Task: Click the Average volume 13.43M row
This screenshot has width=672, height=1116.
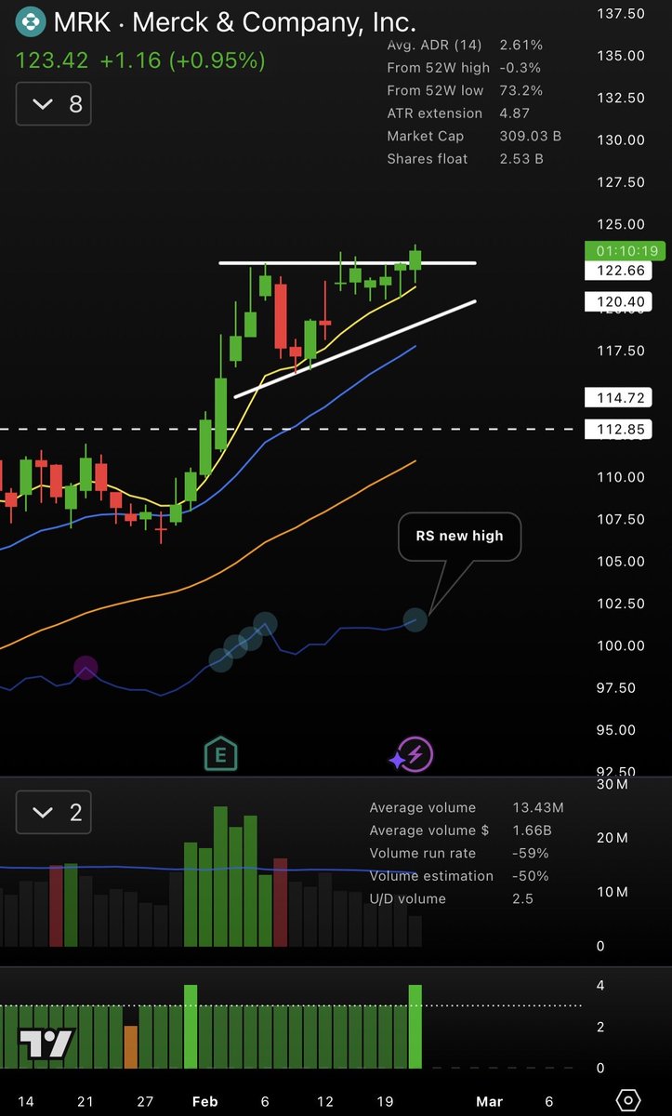Action: click(x=467, y=808)
